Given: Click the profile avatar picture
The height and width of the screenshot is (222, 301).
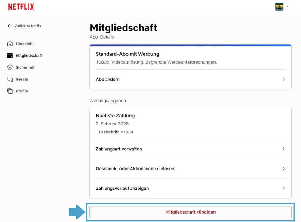Looking at the screenshot, I should pos(279,7).
